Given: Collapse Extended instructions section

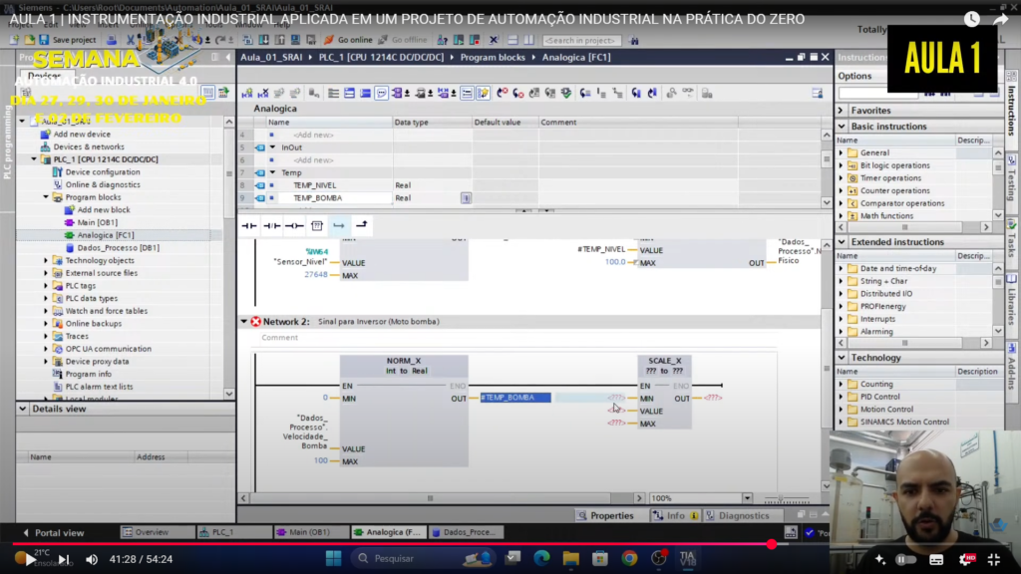Looking at the screenshot, I should tap(842, 242).
